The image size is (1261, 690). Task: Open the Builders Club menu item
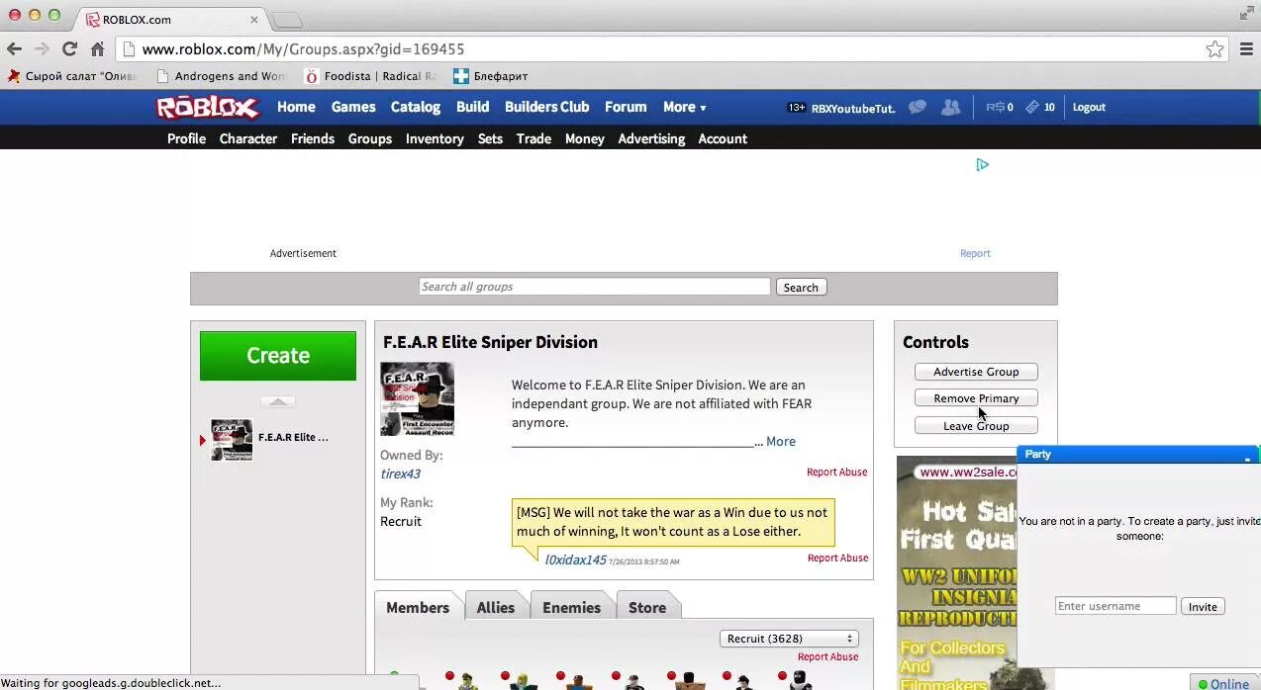coord(546,107)
